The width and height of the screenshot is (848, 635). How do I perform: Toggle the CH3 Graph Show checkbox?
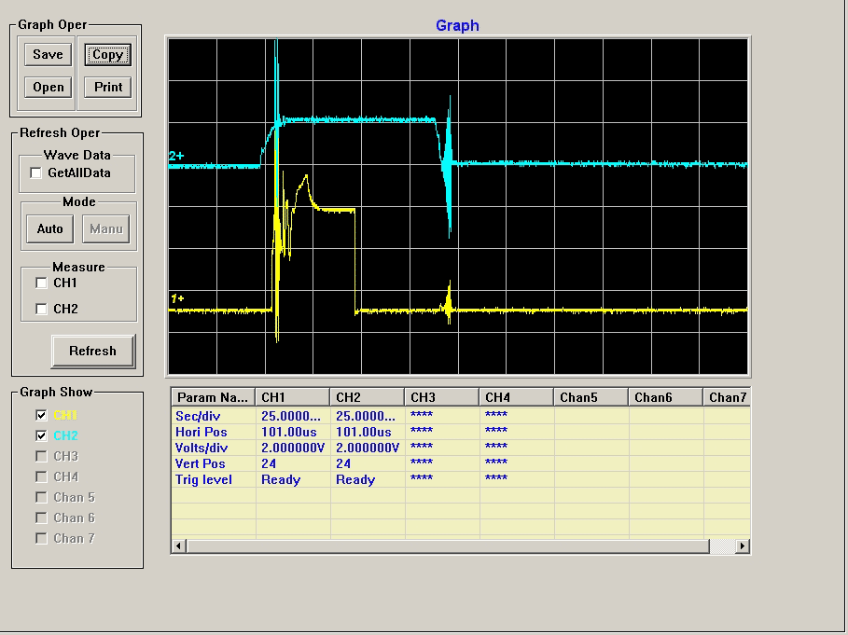[41, 456]
